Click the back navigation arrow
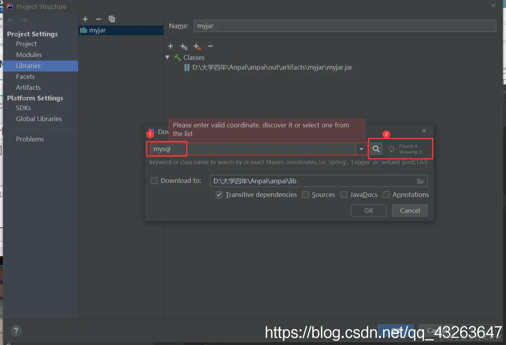The image size is (506, 345). click(x=11, y=20)
